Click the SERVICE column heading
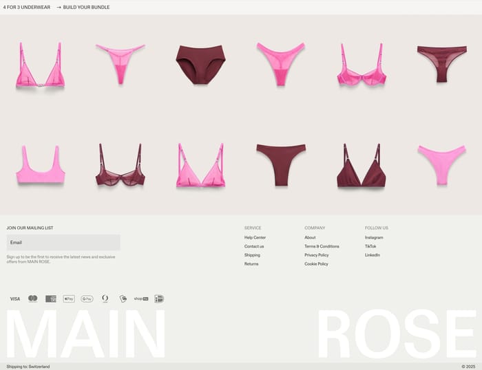This screenshot has width=482, height=370. 253,228
